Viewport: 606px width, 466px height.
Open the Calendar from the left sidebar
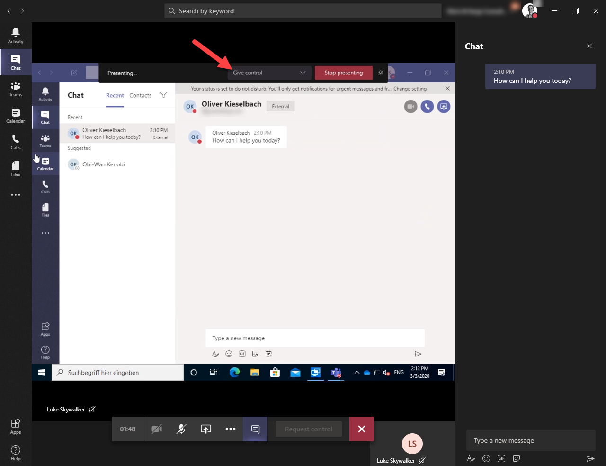[x=16, y=115]
